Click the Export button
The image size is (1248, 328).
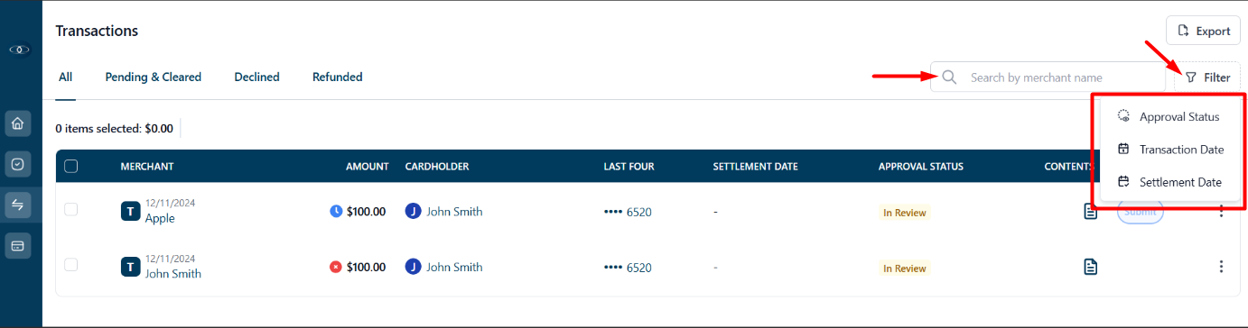click(x=1203, y=31)
